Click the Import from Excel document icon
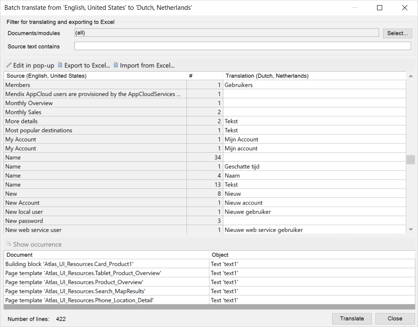The height and width of the screenshot is (327, 418). [x=116, y=66]
